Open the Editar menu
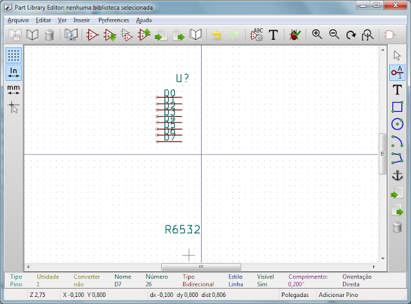The width and height of the screenshot is (411, 304). [x=43, y=20]
